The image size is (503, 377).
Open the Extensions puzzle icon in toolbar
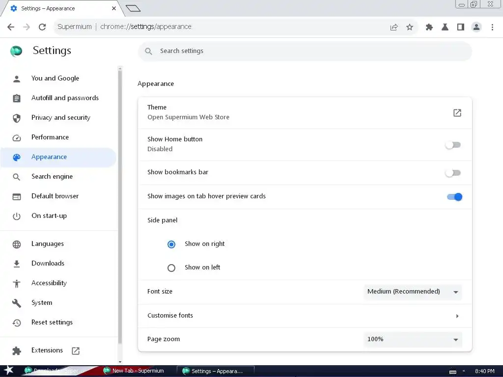pyautogui.click(x=429, y=27)
